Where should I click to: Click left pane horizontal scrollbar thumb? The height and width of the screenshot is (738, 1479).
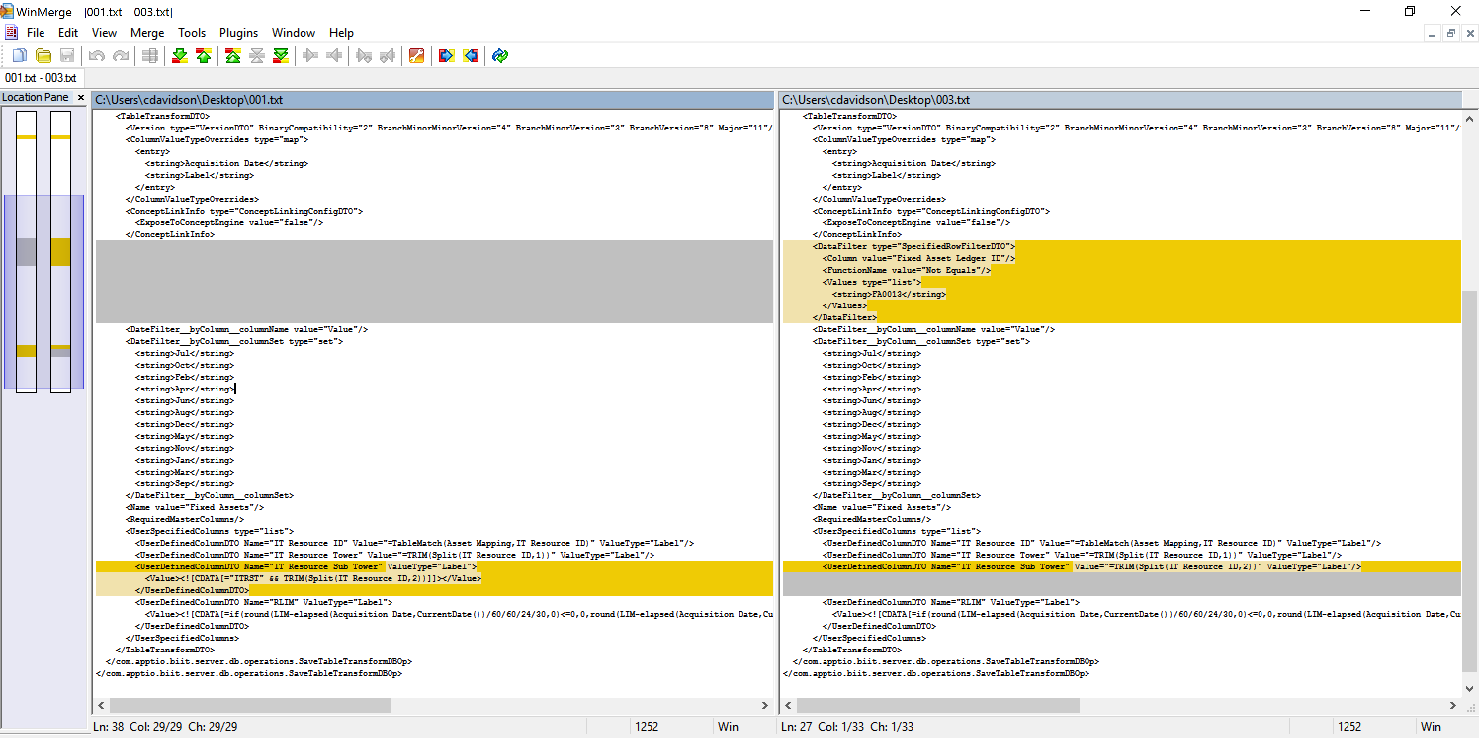[x=250, y=705]
